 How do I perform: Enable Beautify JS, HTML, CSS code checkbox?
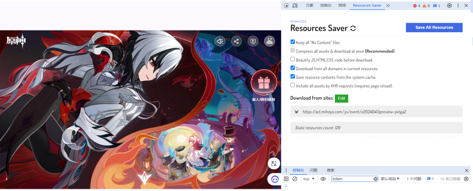pos(292,59)
